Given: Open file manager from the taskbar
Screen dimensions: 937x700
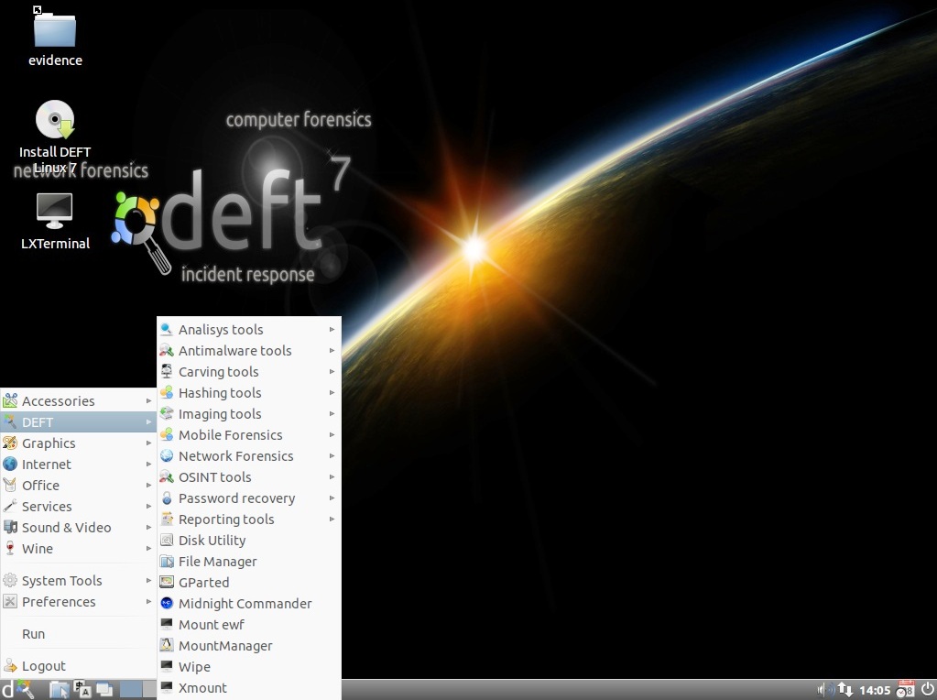Looking at the screenshot, I should 59,689.
